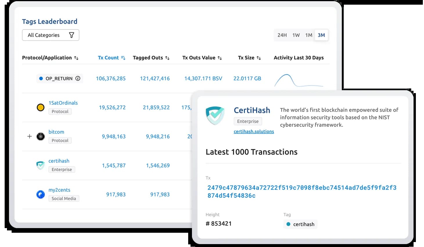This screenshot has height=247, width=424.
Task: Click certihash Tx Count 1,545,787
Action: pyautogui.click(x=114, y=166)
